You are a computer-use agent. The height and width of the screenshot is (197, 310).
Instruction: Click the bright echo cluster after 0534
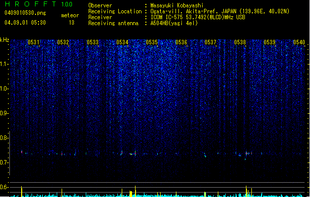coord(133,154)
